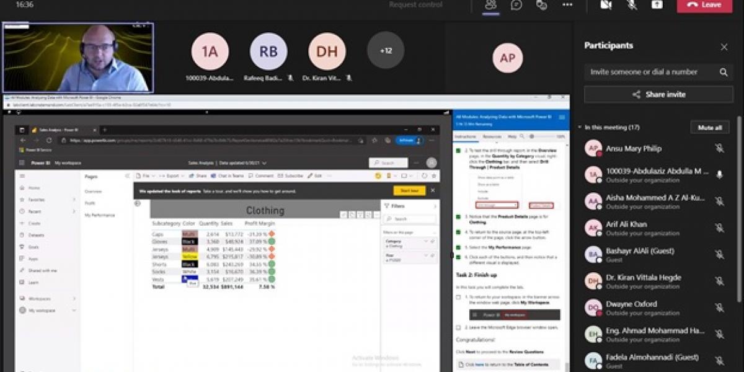Viewport: 744px width, 372px height.
Task: Click Chat in Teams in Power BI toolbar
Action: (x=226, y=176)
